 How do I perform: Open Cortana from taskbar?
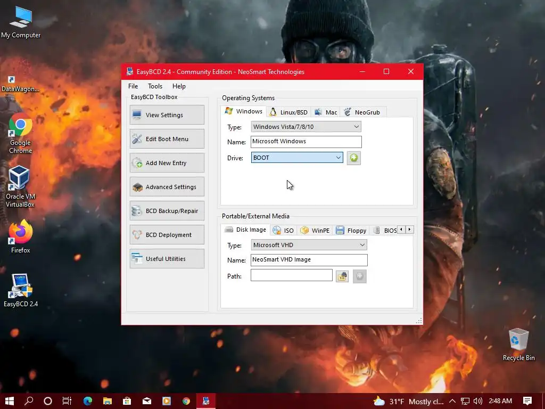point(48,401)
